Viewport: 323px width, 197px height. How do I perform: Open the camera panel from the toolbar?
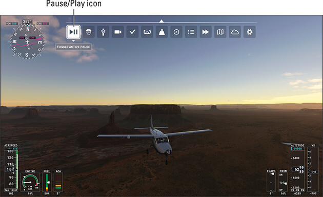click(118, 32)
